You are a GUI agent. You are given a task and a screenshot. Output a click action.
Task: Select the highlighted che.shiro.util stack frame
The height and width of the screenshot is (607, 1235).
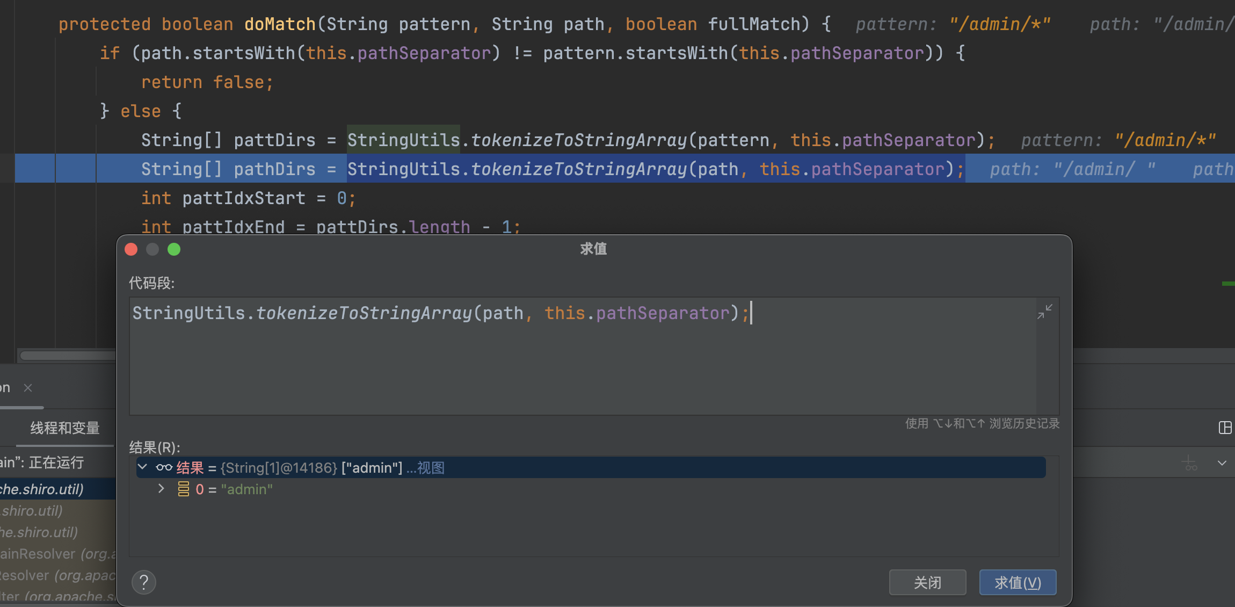click(x=48, y=489)
